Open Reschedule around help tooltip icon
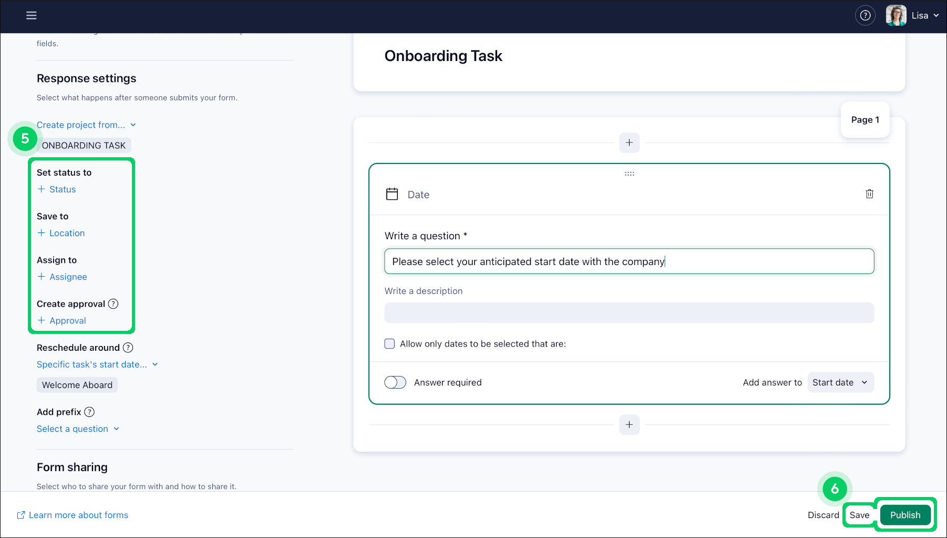The width and height of the screenshot is (947, 538). 128,348
